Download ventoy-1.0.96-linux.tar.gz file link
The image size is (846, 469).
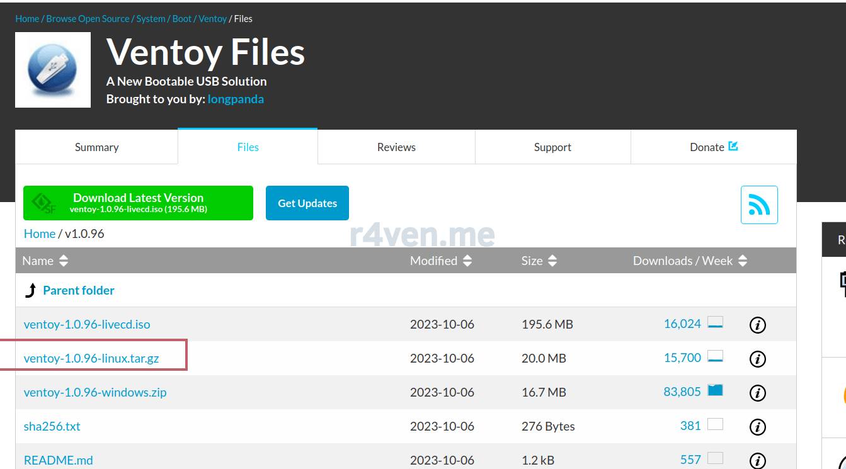click(x=91, y=358)
